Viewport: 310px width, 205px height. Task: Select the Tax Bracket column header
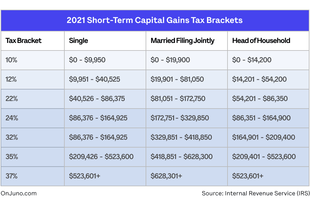tap(24, 41)
